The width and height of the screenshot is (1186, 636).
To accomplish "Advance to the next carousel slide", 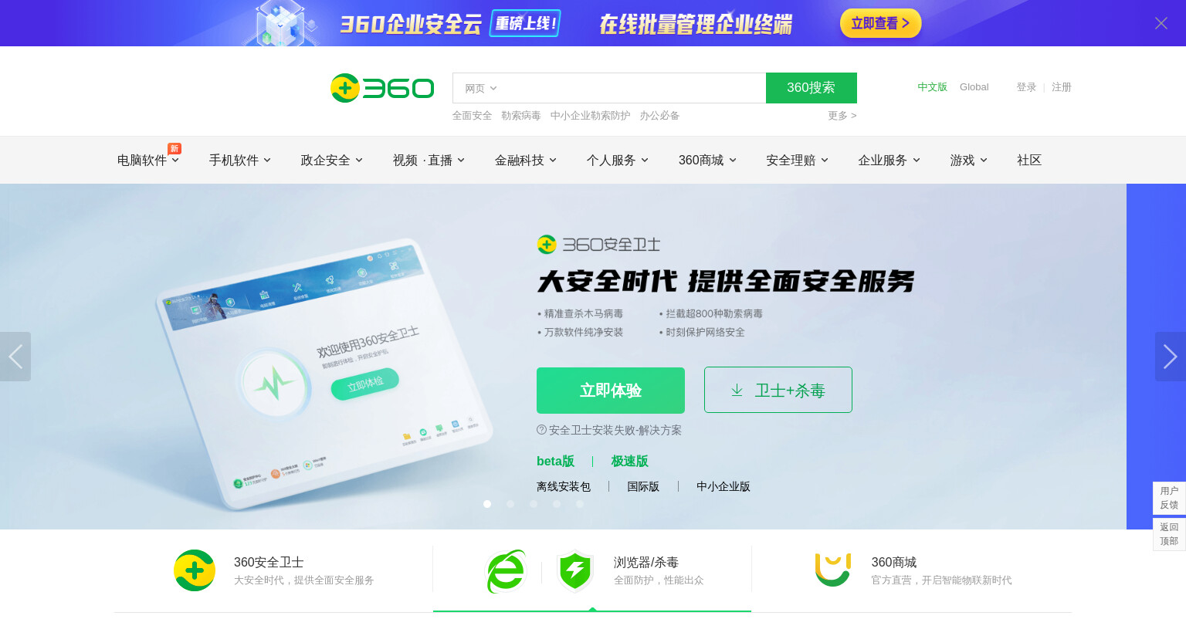I will coord(1170,357).
